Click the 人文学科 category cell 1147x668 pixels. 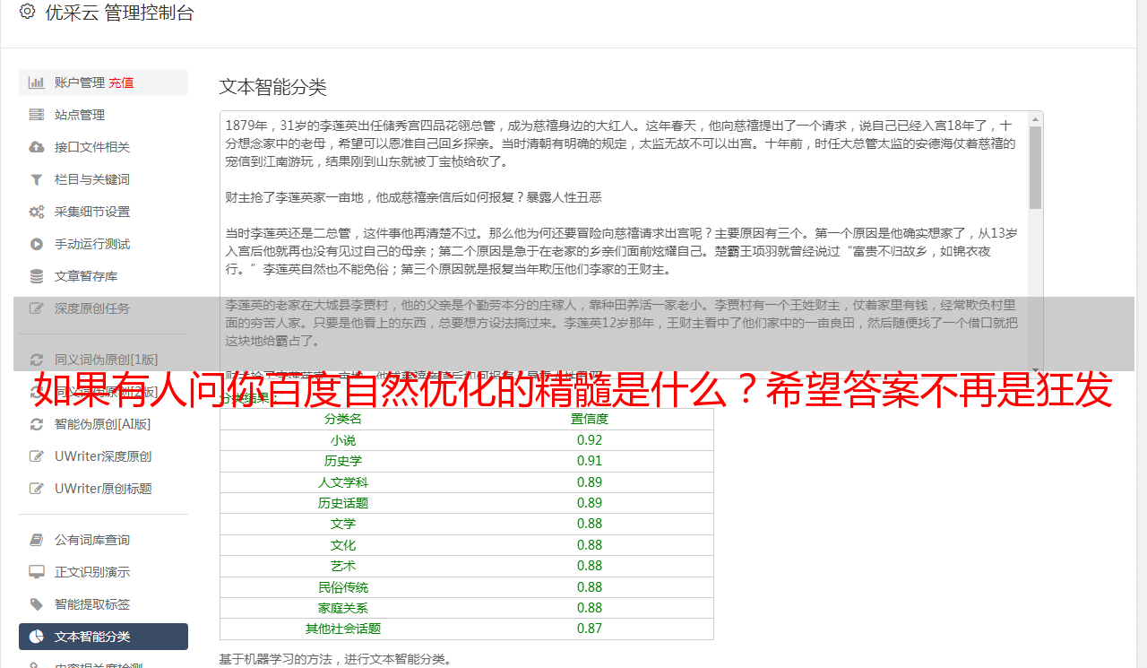[343, 482]
